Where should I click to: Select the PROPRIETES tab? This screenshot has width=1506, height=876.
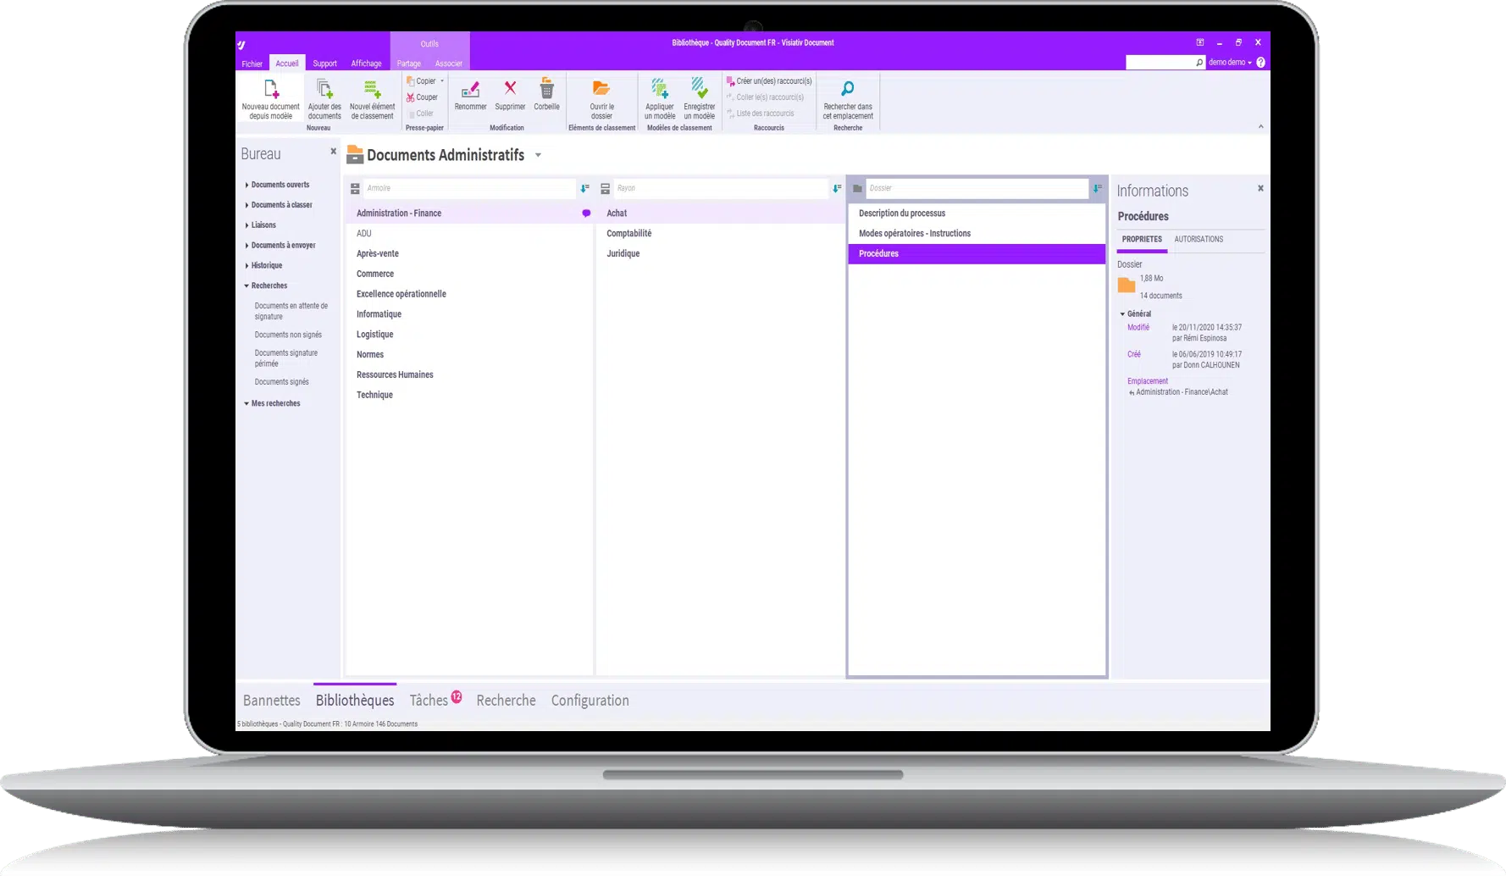(x=1142, y=239)
